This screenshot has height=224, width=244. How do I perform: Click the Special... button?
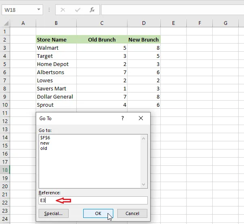(x=53, y=213)
